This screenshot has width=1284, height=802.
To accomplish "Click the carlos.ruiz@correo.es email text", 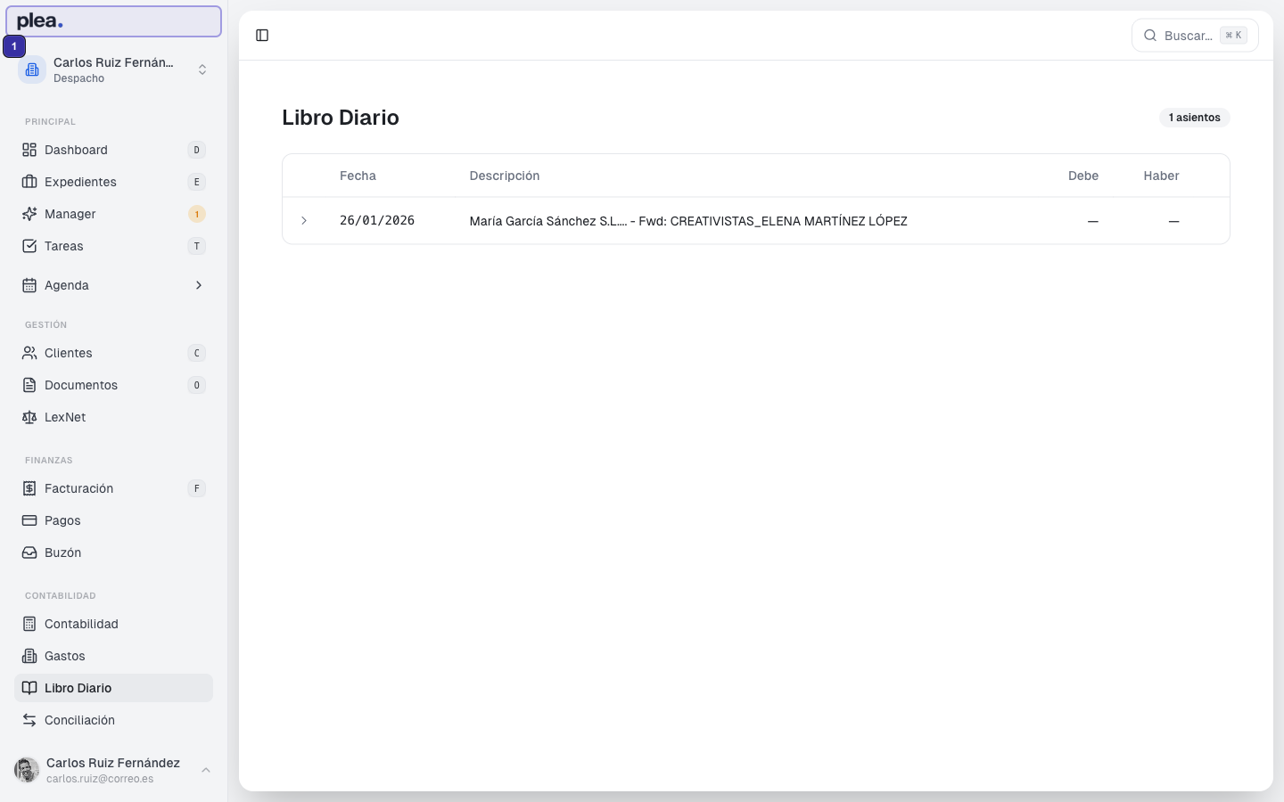I will coord(100,779).
